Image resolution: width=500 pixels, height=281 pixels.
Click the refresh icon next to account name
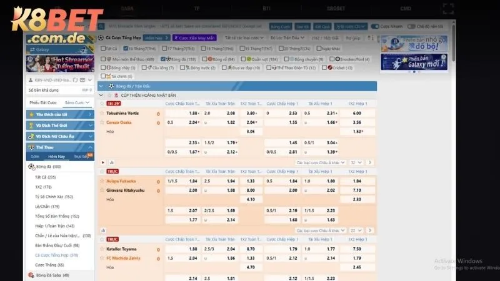pyautogui.click(x=75, y=80)
